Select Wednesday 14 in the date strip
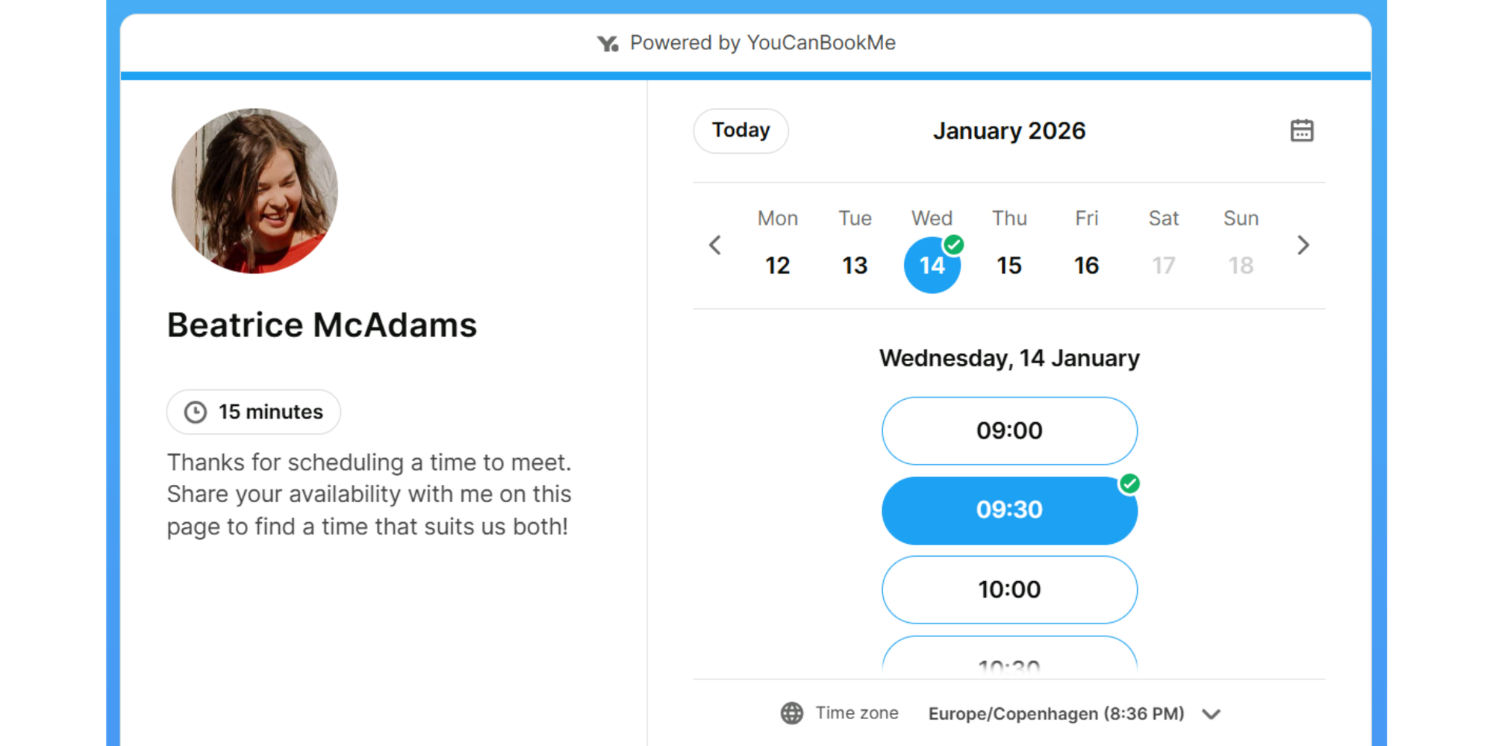 (932, 265)
